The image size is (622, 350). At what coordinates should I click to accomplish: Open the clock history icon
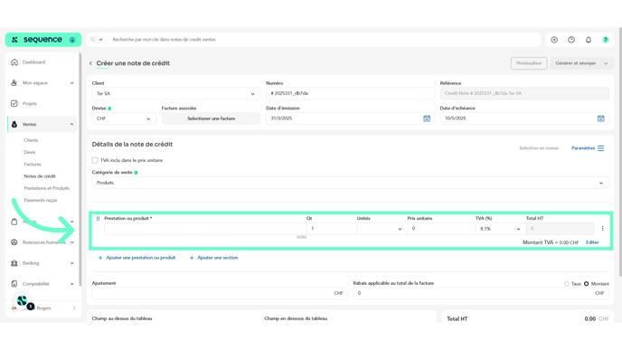(571, 40)
